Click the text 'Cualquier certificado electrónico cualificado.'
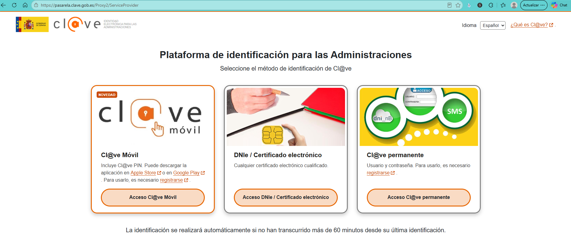 pos(281,166)
